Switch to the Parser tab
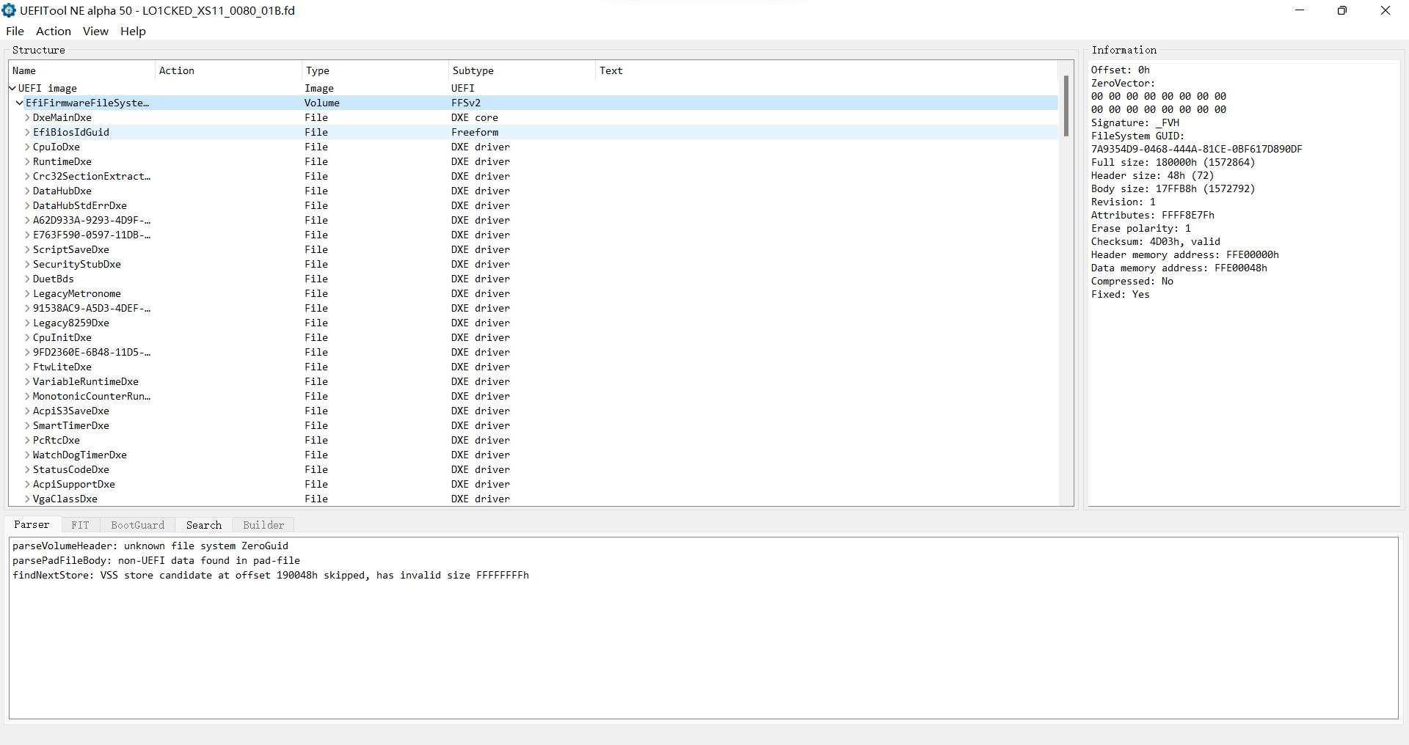This screenshot has width=1409, height=745. point(32,524)
